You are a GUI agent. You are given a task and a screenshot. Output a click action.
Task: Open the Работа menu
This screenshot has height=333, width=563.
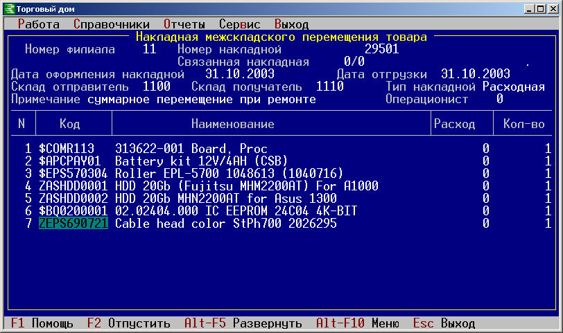39,24
